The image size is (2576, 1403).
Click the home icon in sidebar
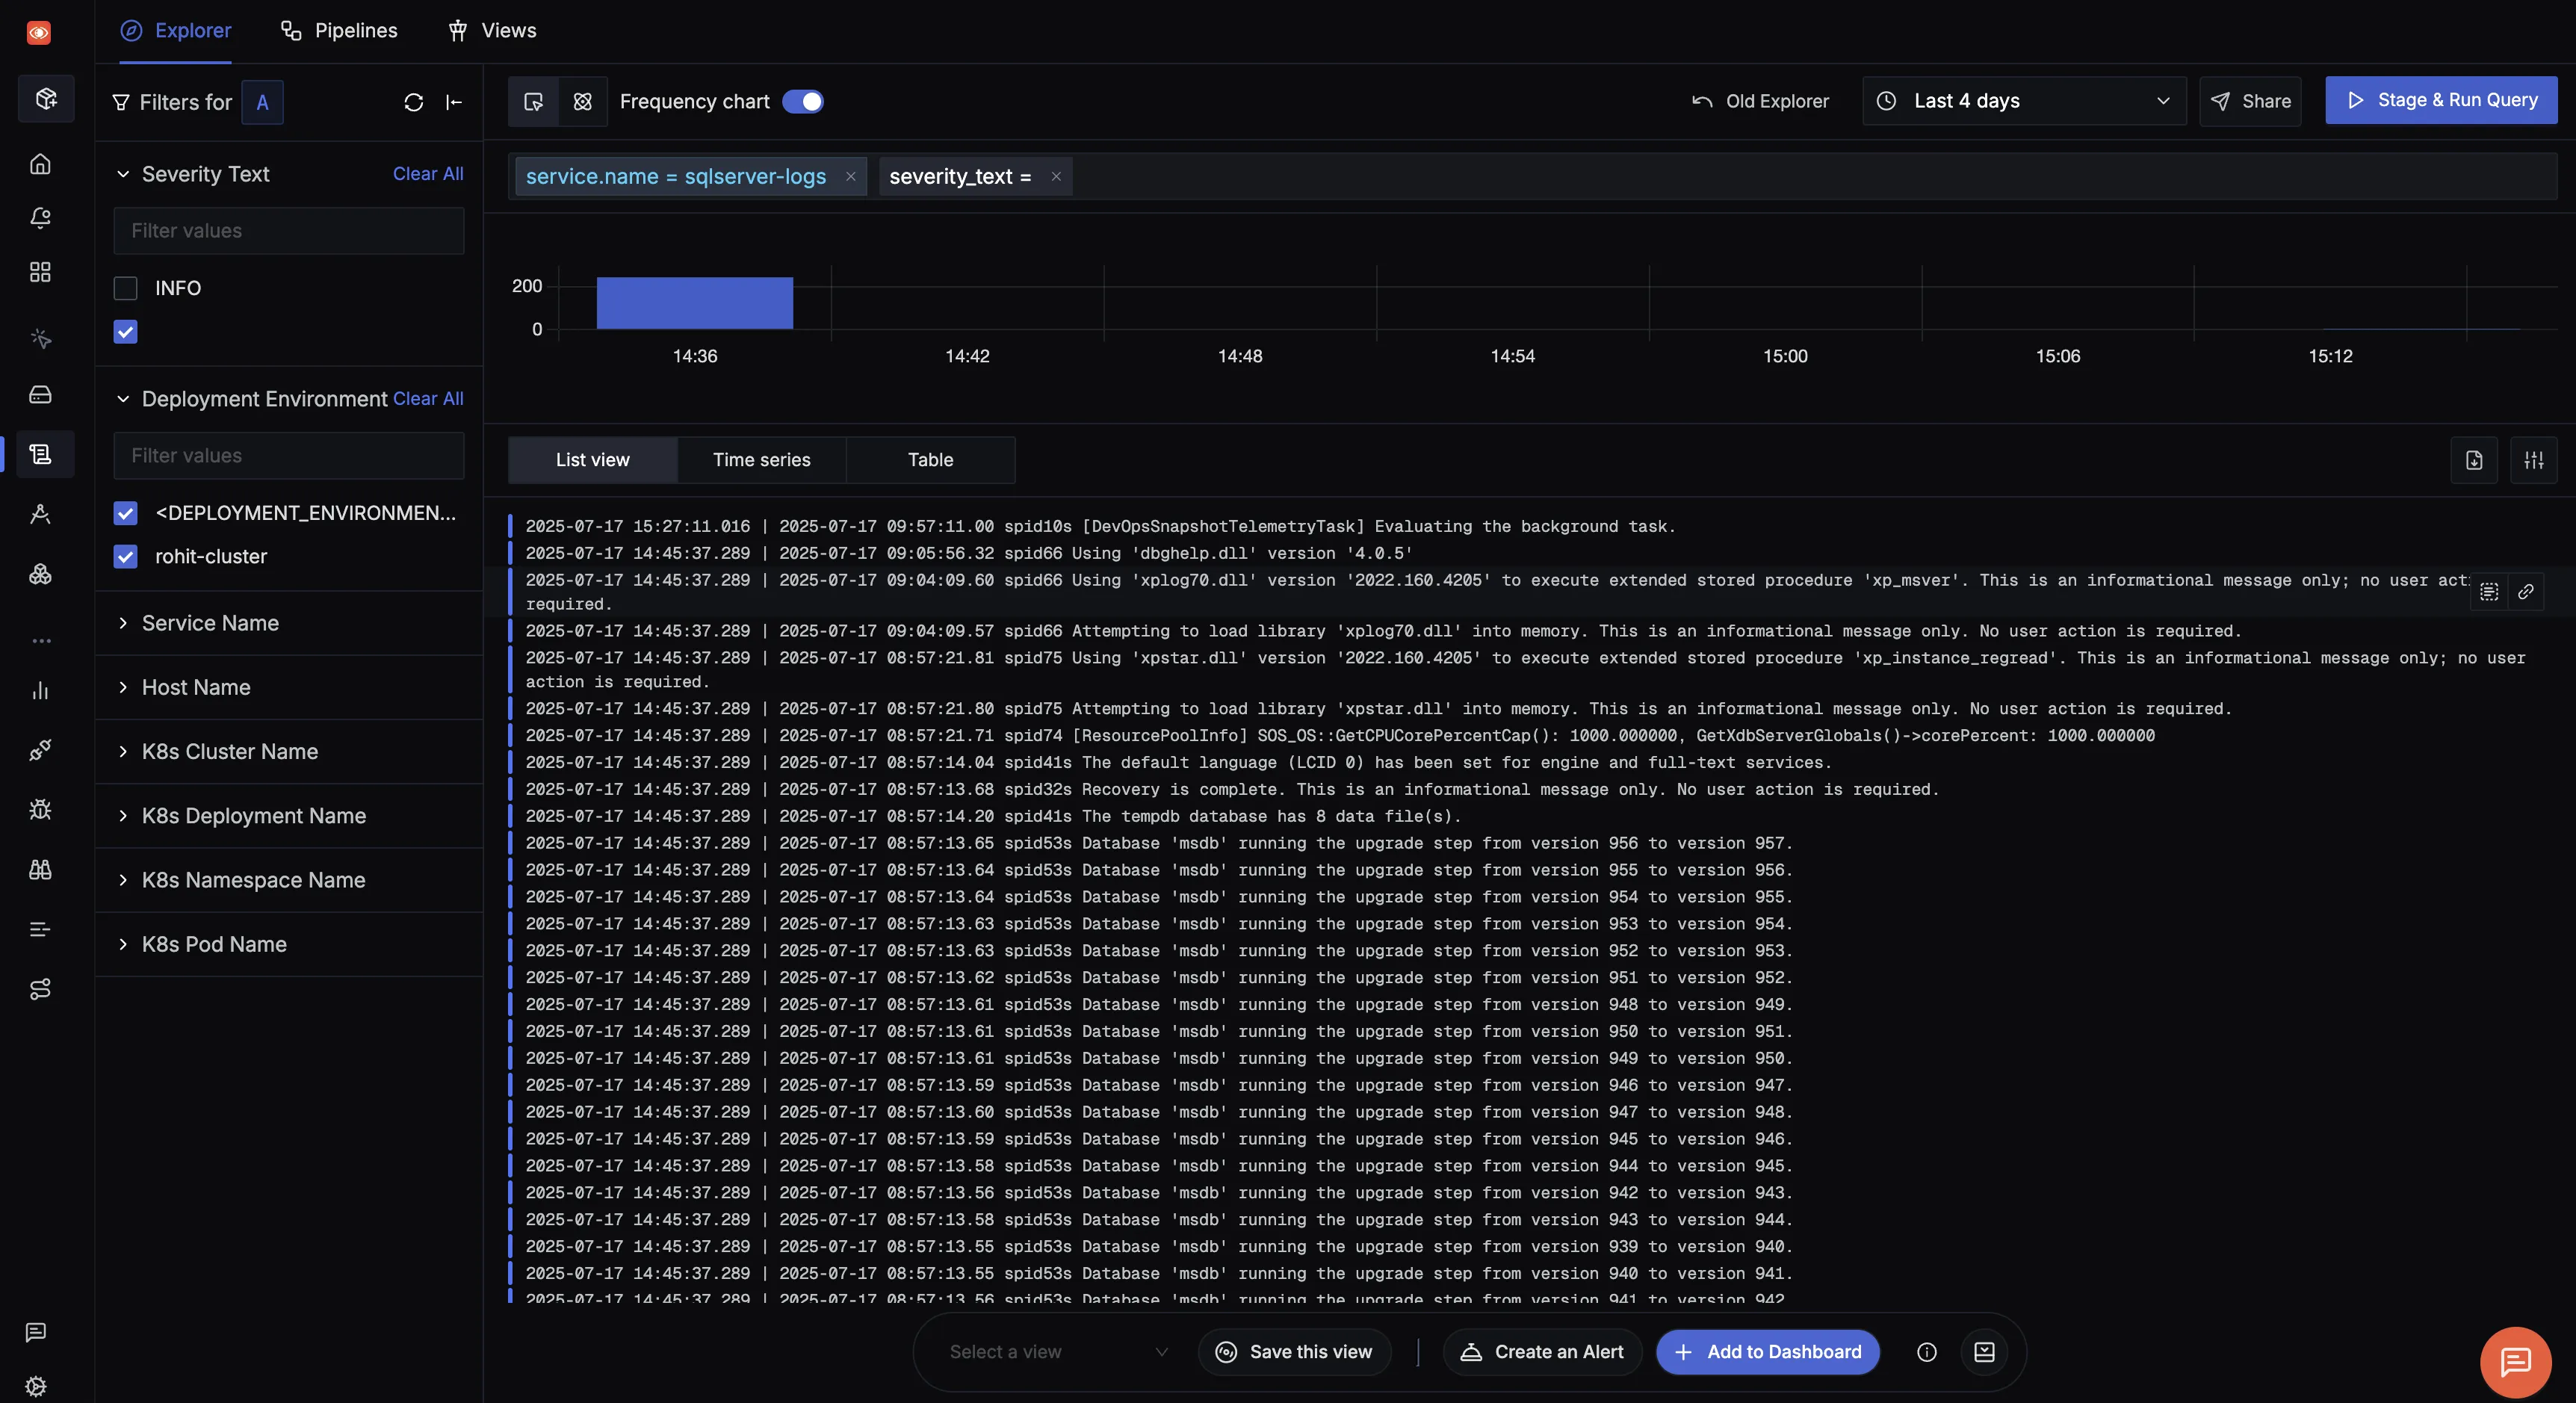coord(40,163)
